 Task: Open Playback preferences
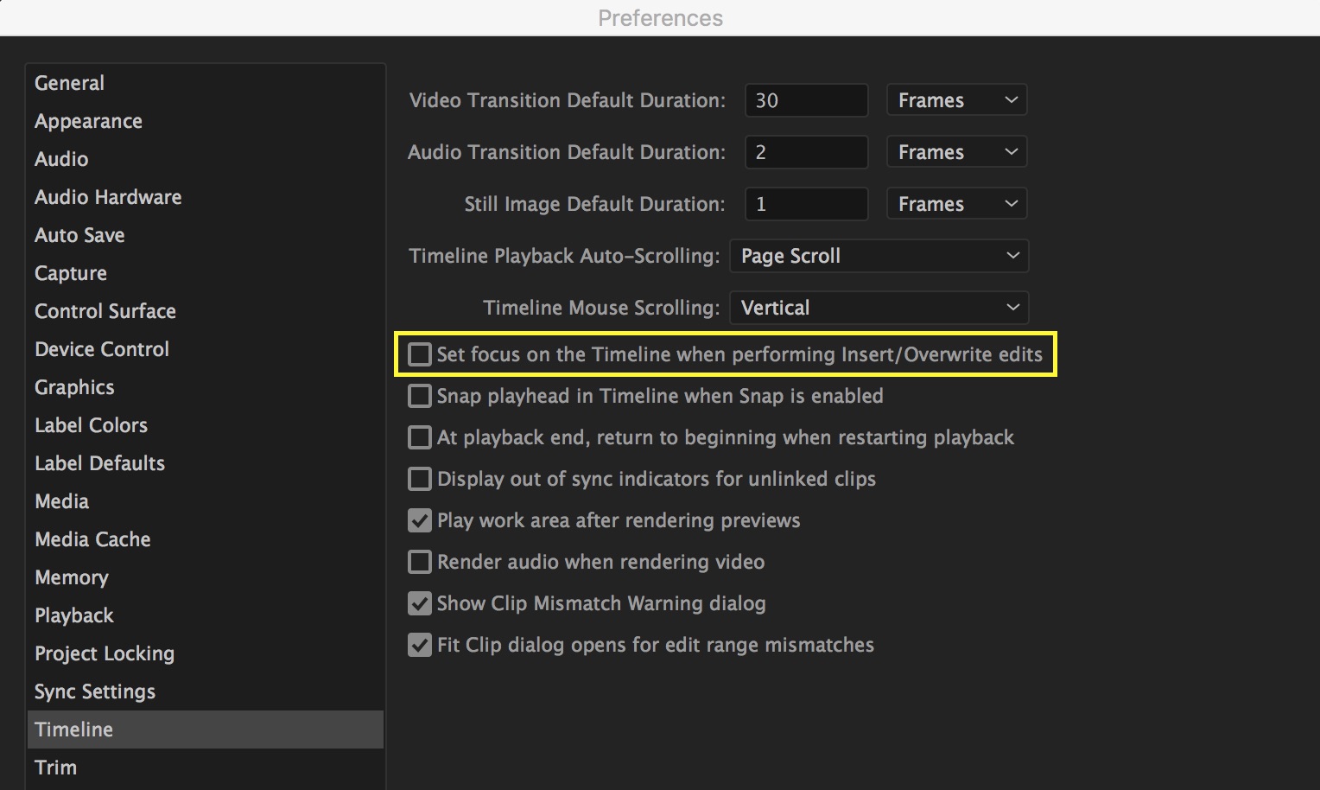(206, 615)
